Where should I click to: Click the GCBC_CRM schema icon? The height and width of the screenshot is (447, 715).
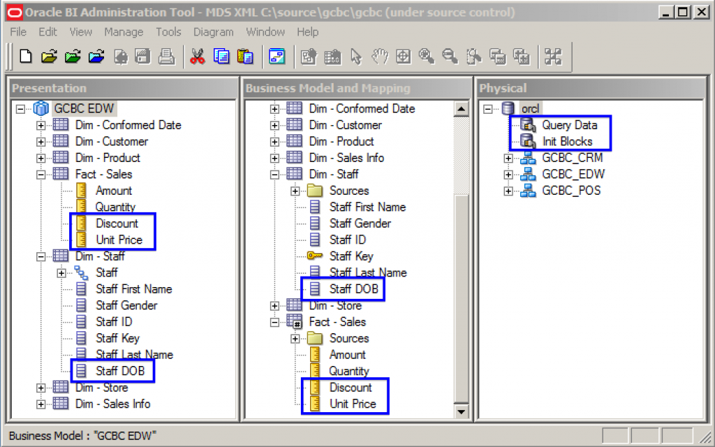click(528, 158)
